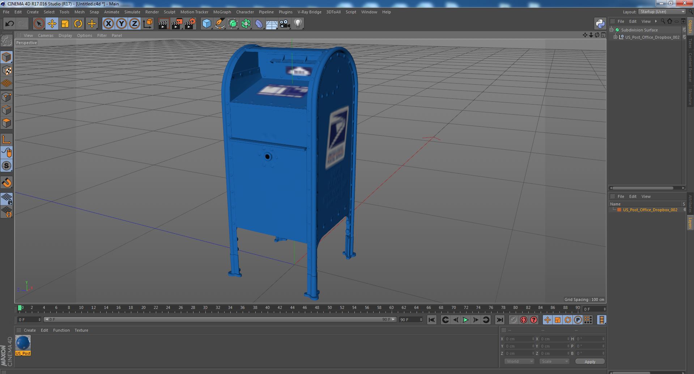
Task: Click the Bend deformer icon
Action: click(x=259, y=24)
